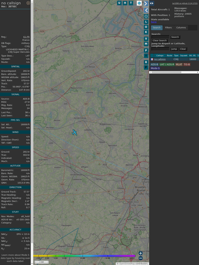The height and width of the screenshot is (265, 199).
Task: Close the selected aircraft info panel
Action: point(28,3)
